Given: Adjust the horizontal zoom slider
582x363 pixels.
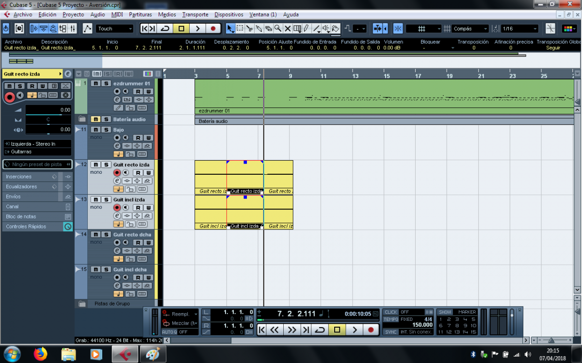Looking at the screenshot, I should 550,340.
